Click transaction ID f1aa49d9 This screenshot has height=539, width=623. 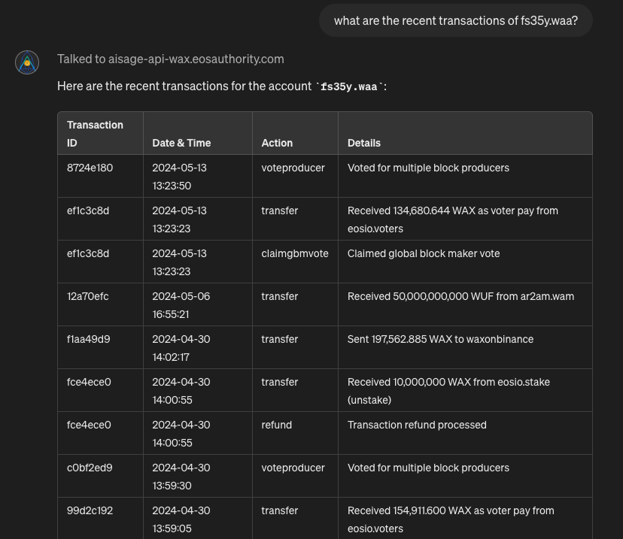point(88,339)
